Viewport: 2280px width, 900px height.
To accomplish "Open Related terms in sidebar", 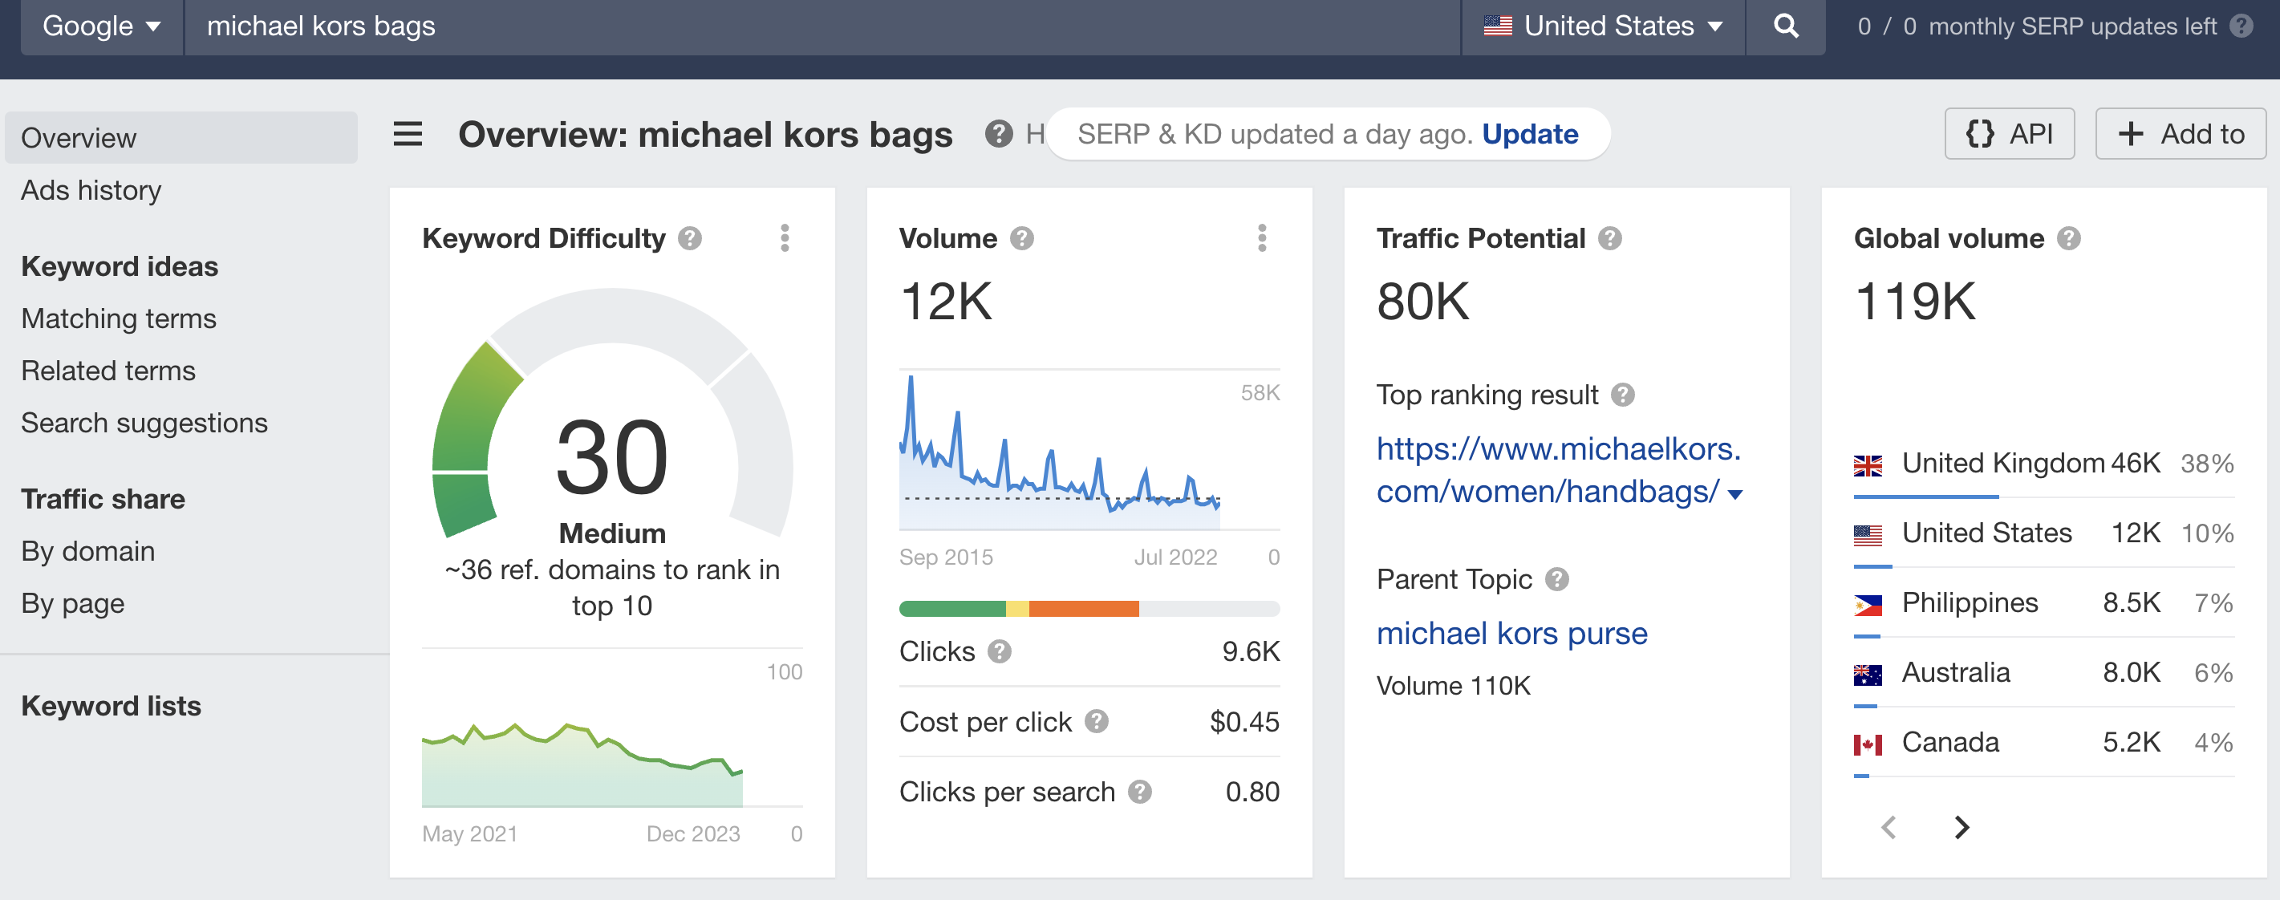I will 108,371.
